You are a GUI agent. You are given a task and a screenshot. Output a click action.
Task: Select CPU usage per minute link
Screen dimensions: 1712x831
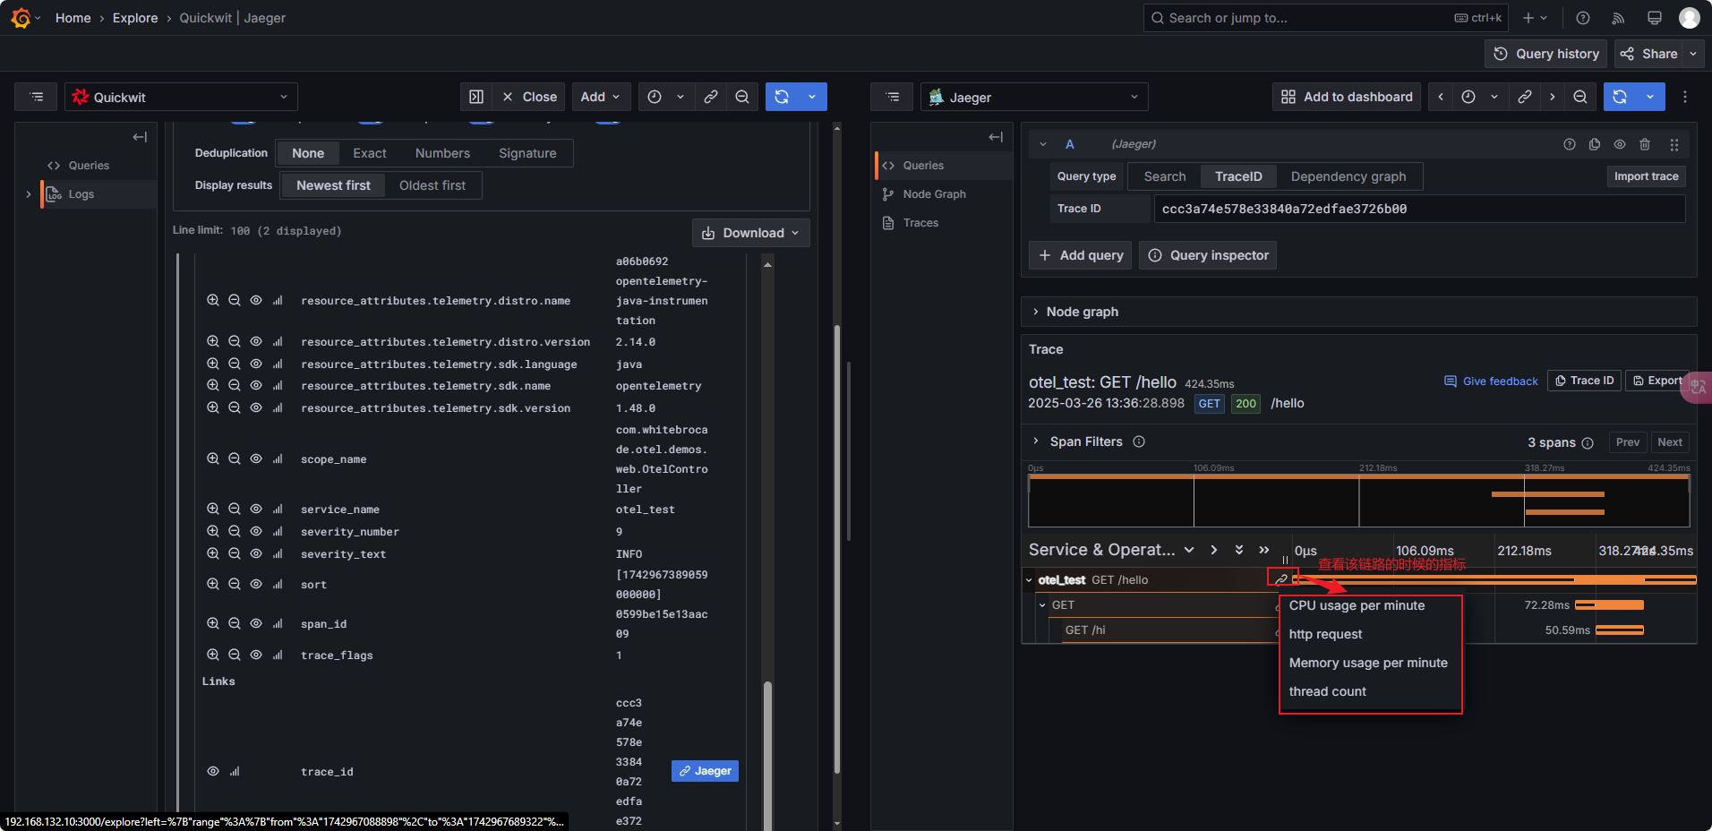pyautogui.click(x=1357, y=605)
